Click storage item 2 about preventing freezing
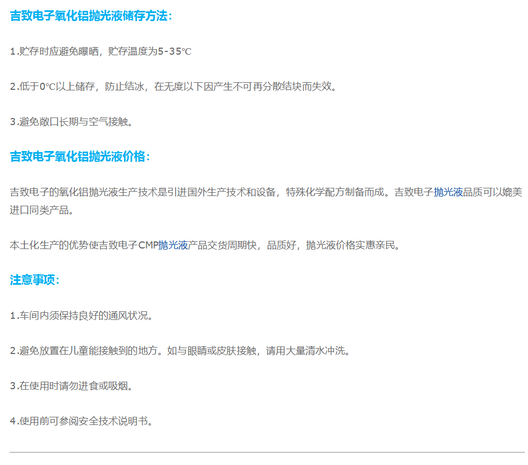528x465 pixels. 173,87
